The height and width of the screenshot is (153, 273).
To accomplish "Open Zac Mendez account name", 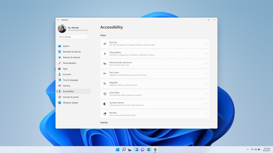I will coord(73,28).
